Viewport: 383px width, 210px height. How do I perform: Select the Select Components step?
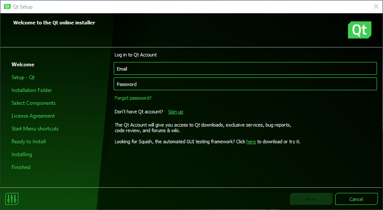pyautogui.click(x=33, y=103)
